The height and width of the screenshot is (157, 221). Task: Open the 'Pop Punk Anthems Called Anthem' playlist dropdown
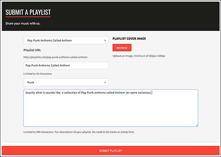point(66,40)
